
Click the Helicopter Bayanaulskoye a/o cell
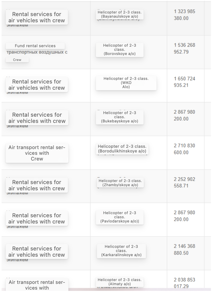[x=119, y=15]
